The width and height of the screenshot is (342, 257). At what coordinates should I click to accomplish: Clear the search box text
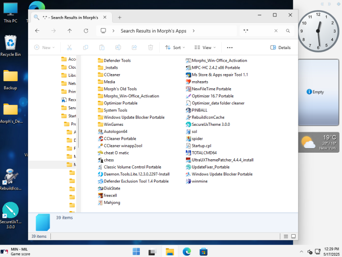[276, 31]
